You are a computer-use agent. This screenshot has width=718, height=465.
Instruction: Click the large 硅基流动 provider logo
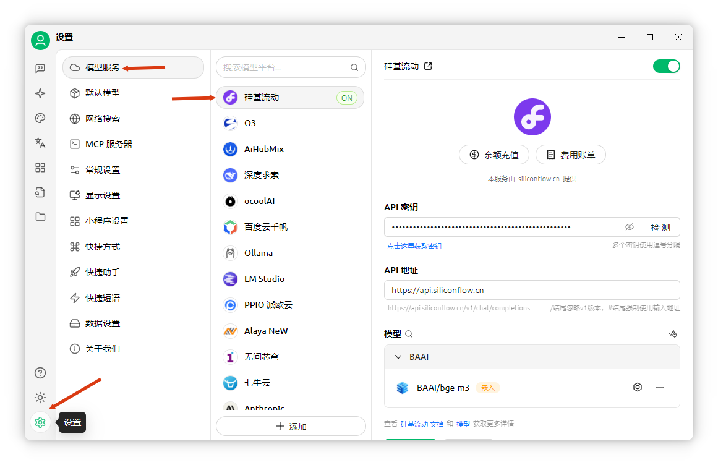tap(532, 117)
